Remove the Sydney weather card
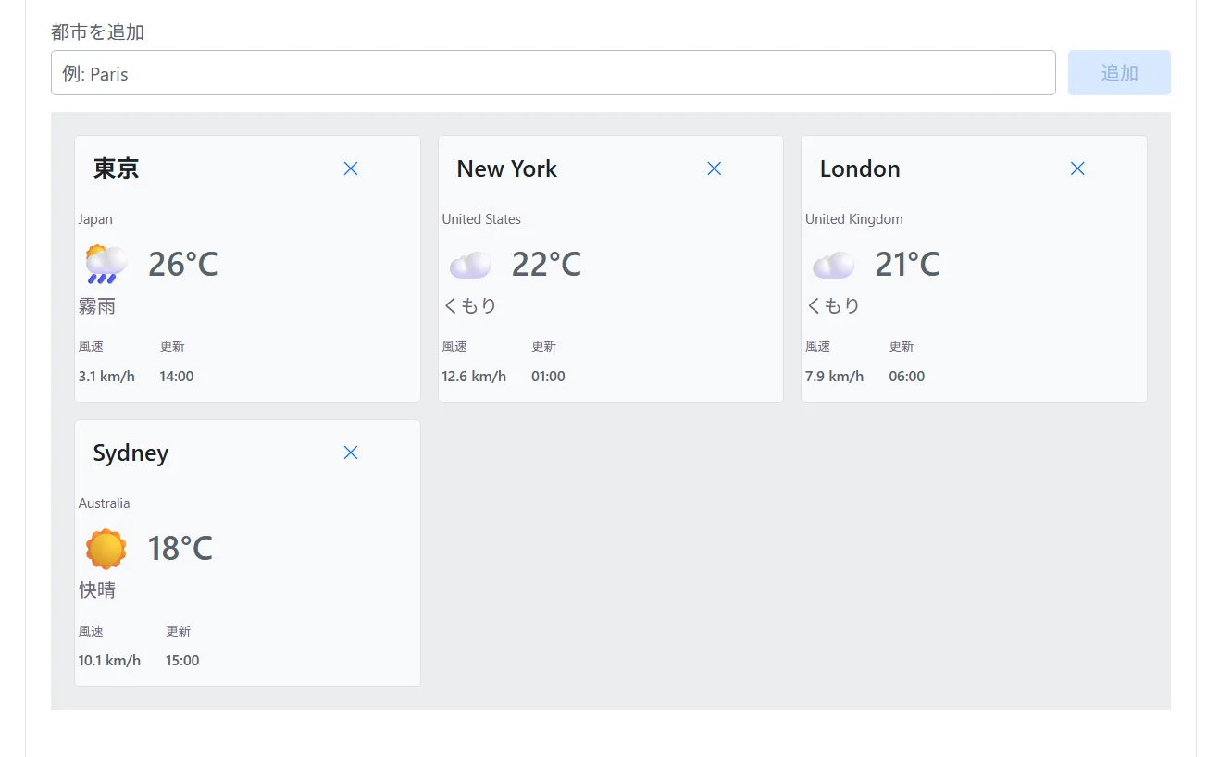This screenshot has height=757, width=1219. click(351, 453)
